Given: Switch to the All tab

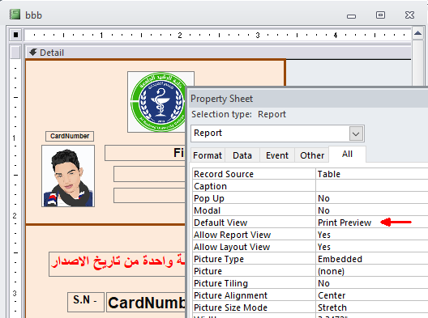Looking at the screenshot, I should point(347,155).
